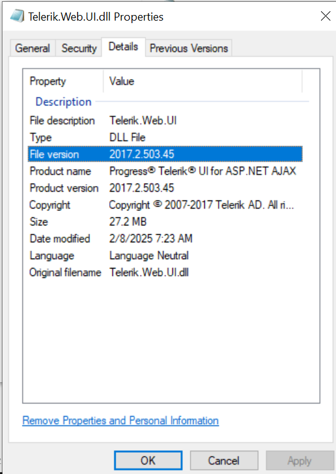Select the Original filename label

[65, 273]
